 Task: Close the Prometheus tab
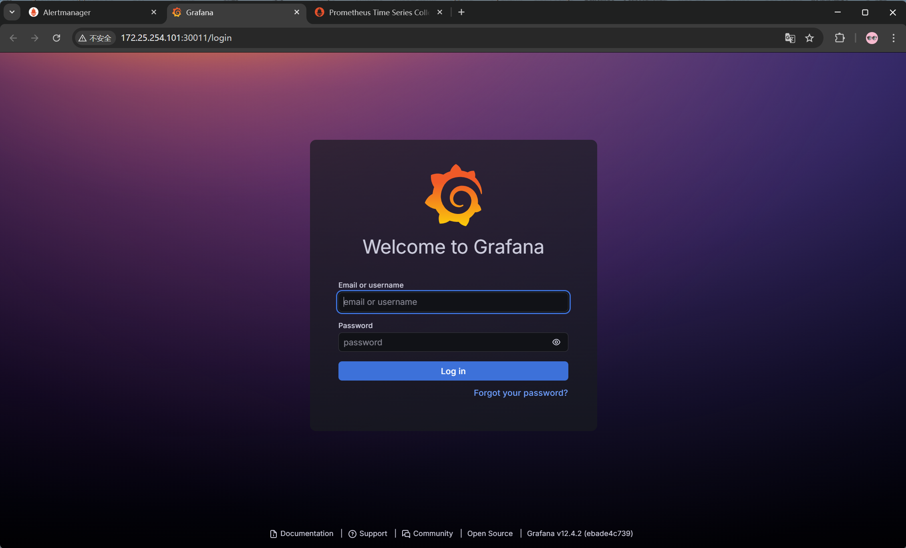[x=440, y=12]
